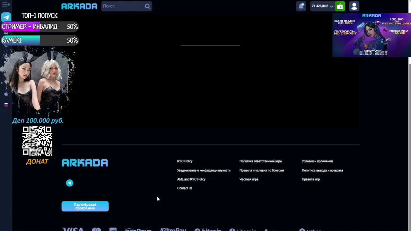Image resolution: width=411 pixels, height=231 pixels.
Task: Click the bunny-ears streamers picture
Action: tap(38, 81)
